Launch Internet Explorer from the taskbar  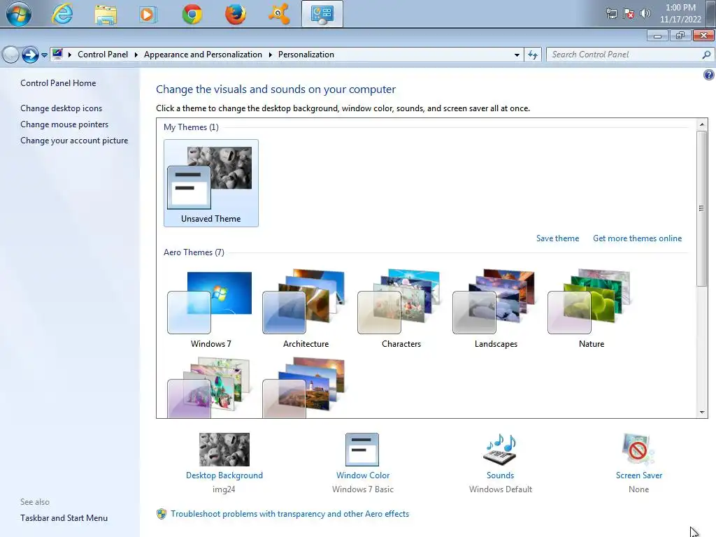pyautogui.click(x=62, y=14)
